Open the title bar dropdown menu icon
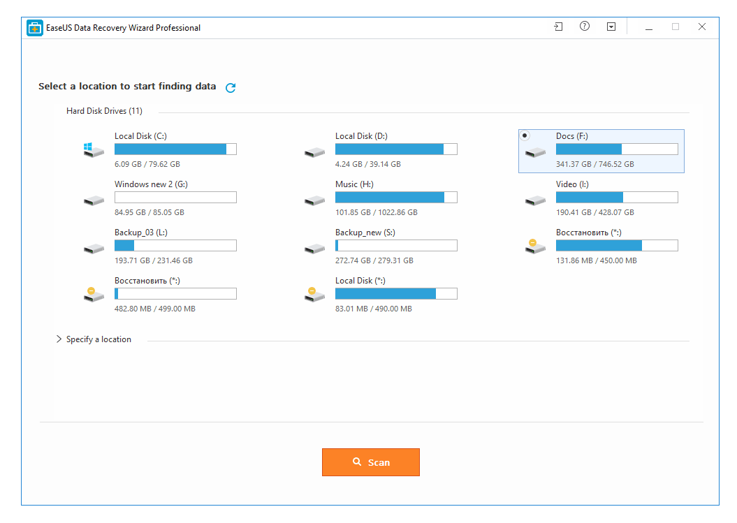The height and width of the screenshot is (523, 737). tap(611, 27)
